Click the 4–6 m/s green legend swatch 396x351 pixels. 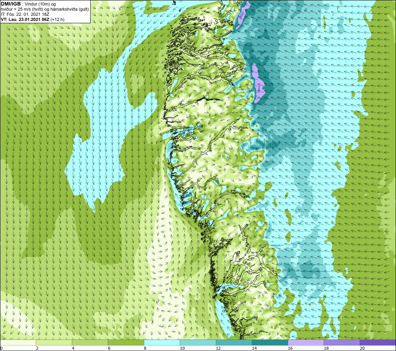coord(90,342)
